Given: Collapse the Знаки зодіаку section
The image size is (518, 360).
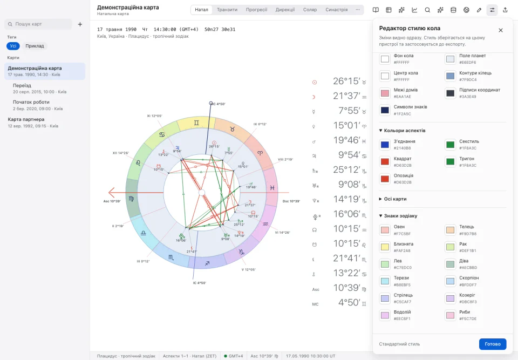Looking at the screenshot, I should coord(398,216).
